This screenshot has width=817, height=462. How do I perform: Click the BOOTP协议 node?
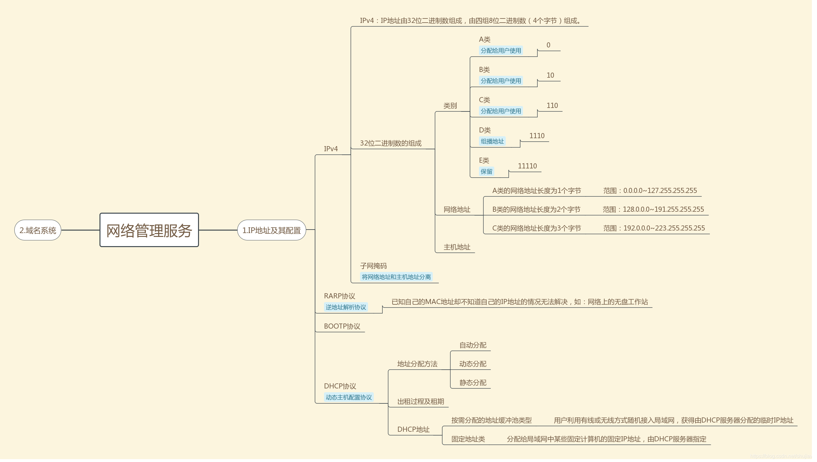pos(342,326)
